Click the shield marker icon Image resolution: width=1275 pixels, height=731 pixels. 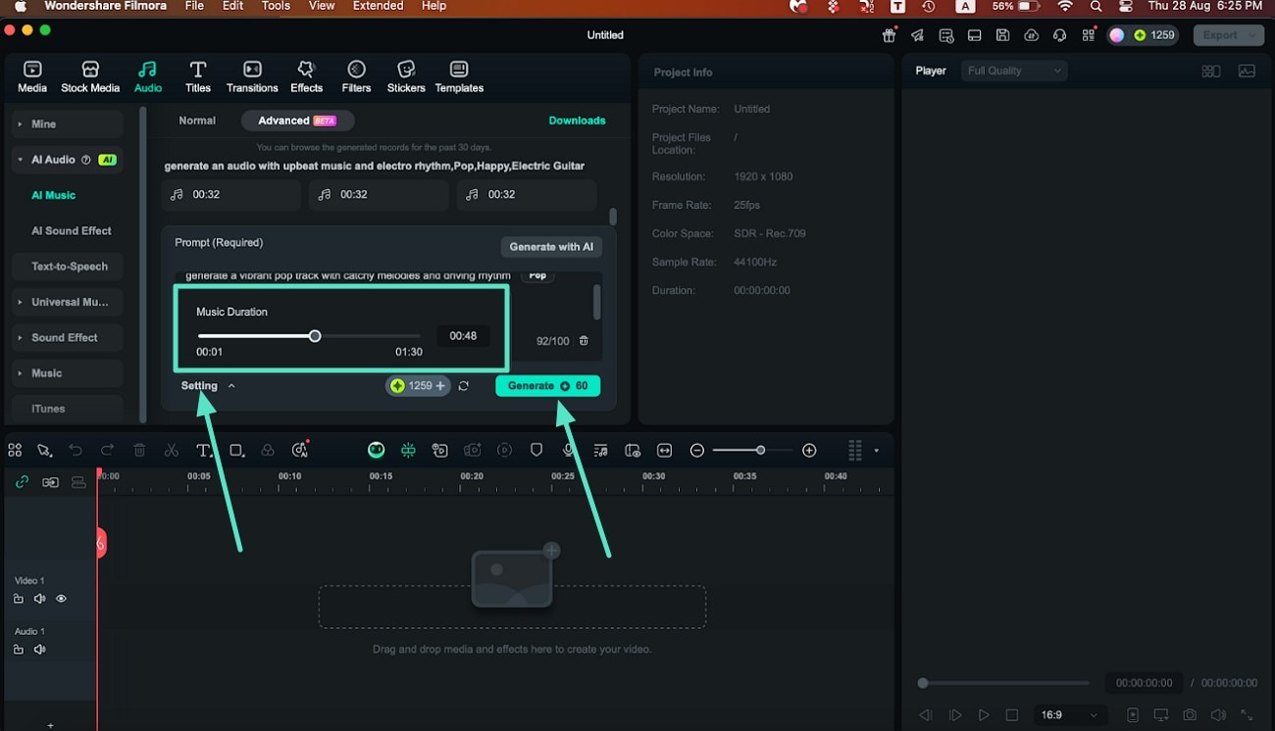(x=535, y=451)
